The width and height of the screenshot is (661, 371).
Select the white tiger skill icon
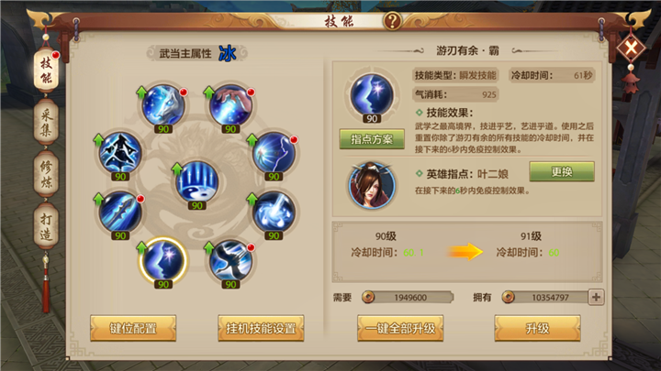[163, 105]
